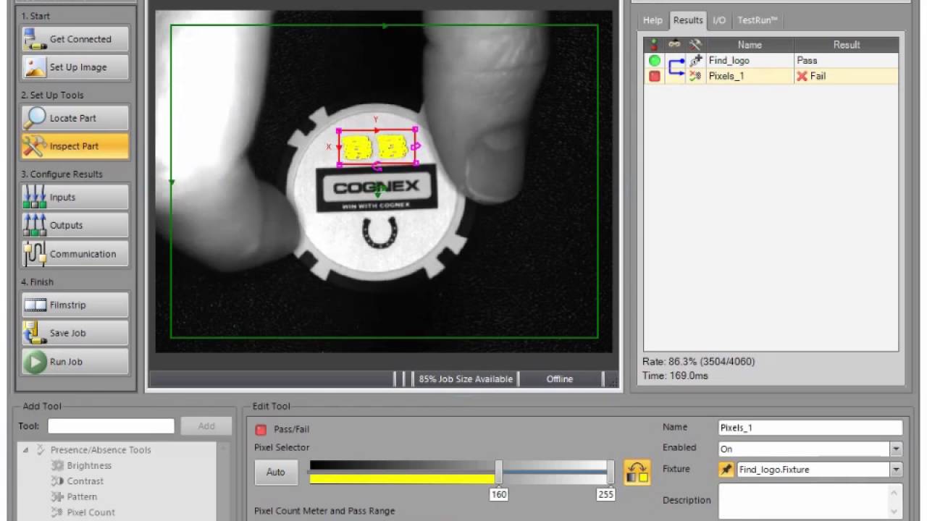
Task: Click the Name column header
Action: click(x=750, y=45)
